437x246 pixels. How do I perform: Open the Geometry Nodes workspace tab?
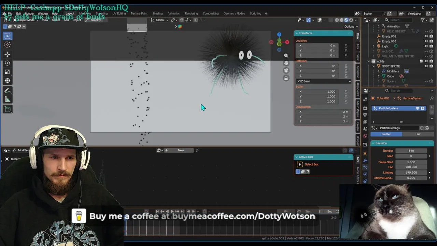[x=234, y=14]
